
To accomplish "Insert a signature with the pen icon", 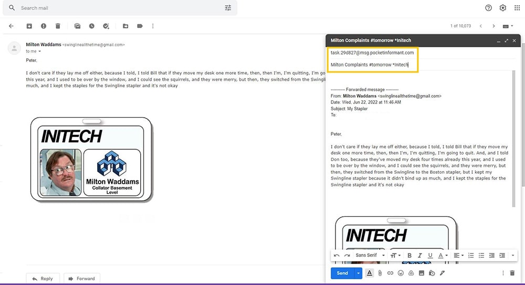I will [x=442, y=273].
